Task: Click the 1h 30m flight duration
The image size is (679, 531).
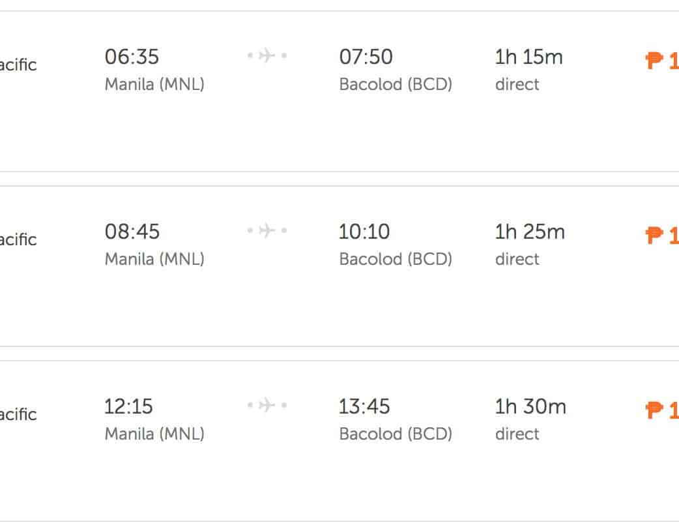Action: point(530,406)
